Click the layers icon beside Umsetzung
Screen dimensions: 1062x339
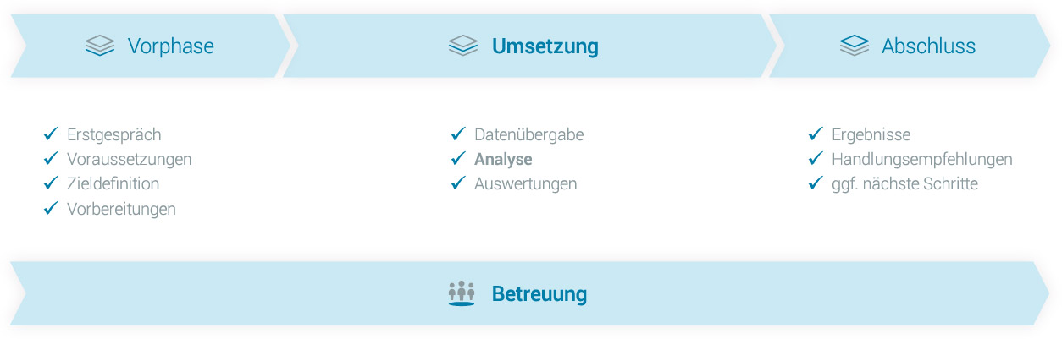coord(463,46)
